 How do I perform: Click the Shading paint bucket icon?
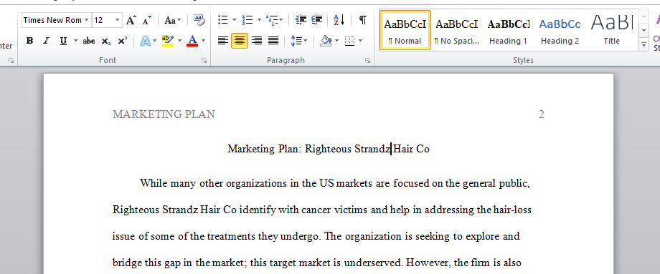coord(326,41)
